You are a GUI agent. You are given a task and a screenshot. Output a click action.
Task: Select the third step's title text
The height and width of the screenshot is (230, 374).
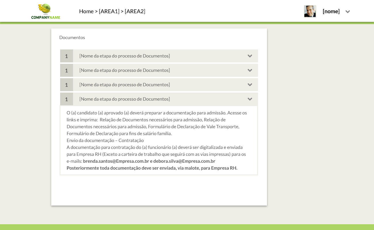coord(125,85)
